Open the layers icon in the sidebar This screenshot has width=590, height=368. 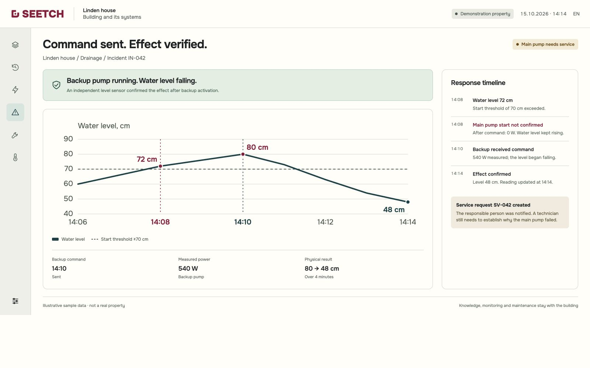[15, 45]
